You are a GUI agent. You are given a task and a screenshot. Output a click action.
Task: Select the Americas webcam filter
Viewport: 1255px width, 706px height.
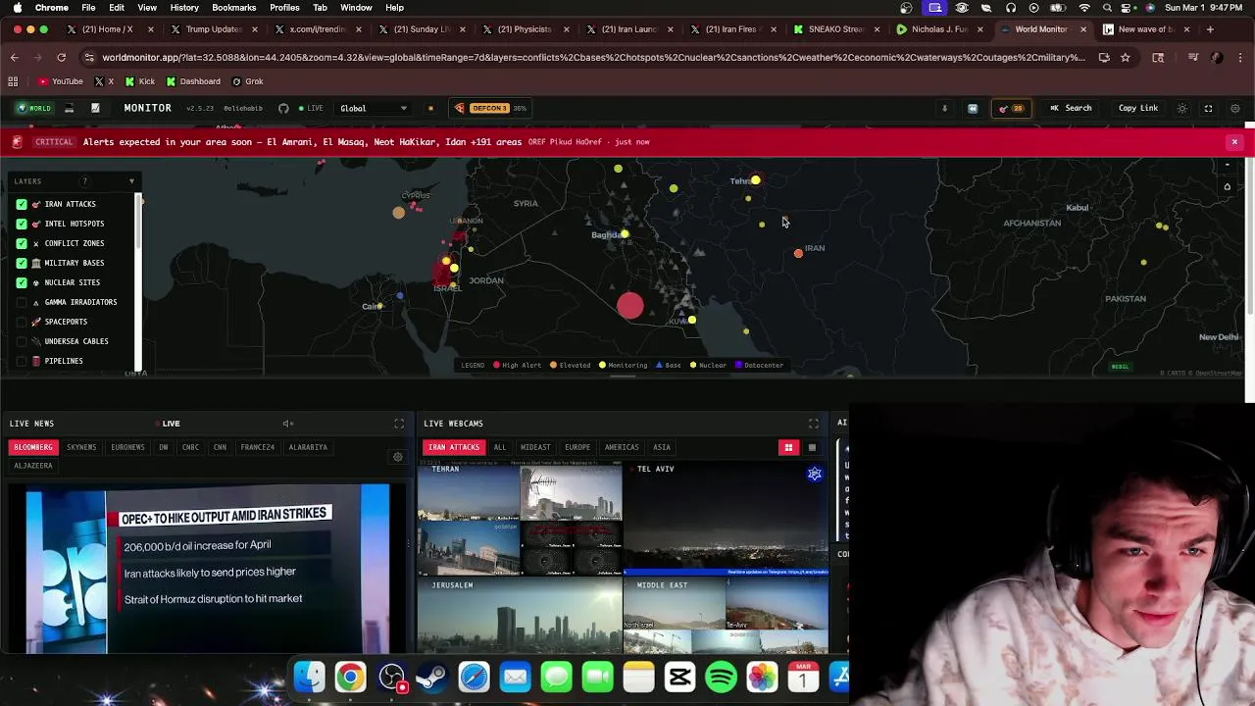[622, 447]
